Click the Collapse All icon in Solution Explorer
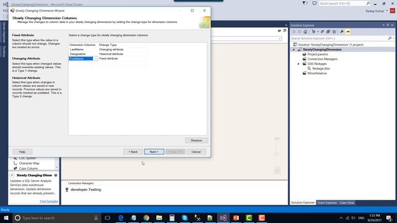Screen dimensions: 397x223 coord(328,32)
